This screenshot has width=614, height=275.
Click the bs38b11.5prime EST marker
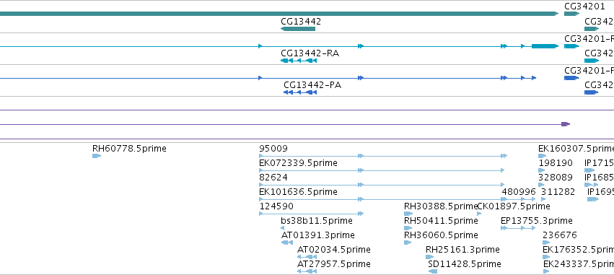pos(283,228)
